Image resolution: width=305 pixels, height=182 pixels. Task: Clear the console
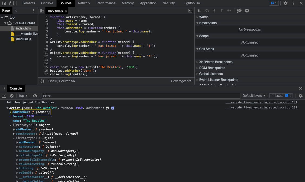12,96
